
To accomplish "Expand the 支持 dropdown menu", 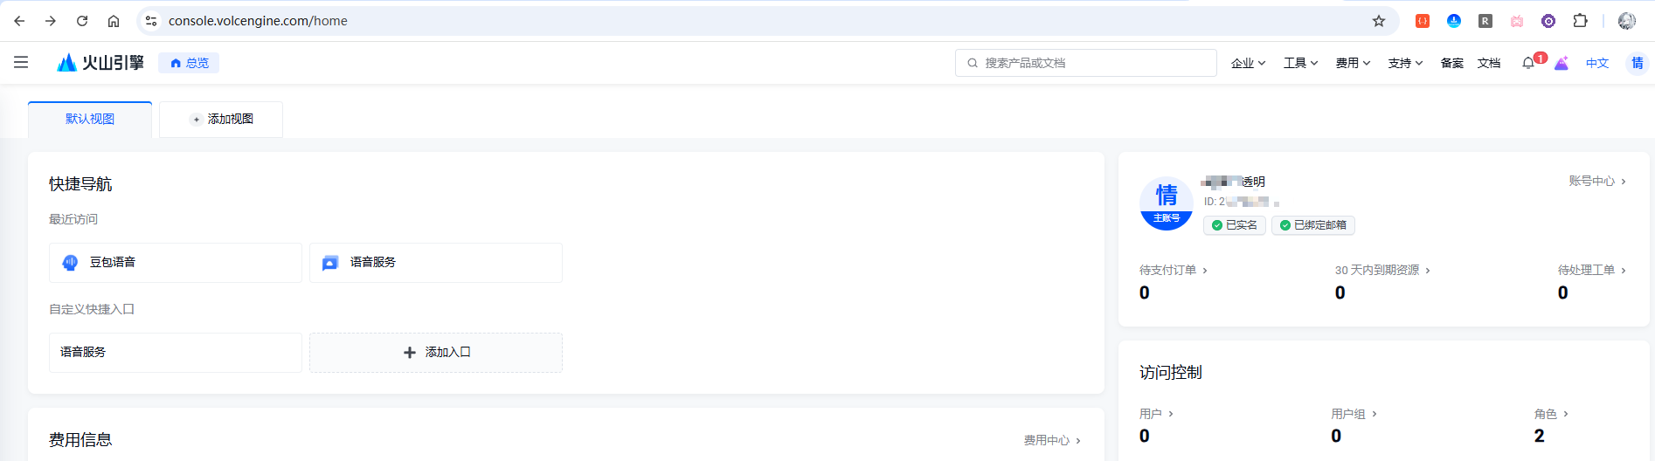I will [1405, 63].
